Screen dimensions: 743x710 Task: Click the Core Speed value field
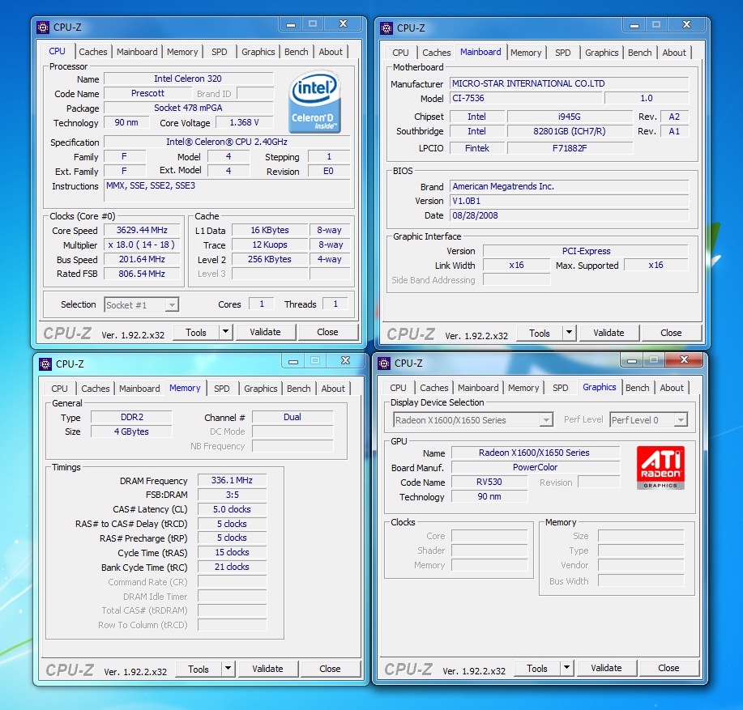point(142,231)
